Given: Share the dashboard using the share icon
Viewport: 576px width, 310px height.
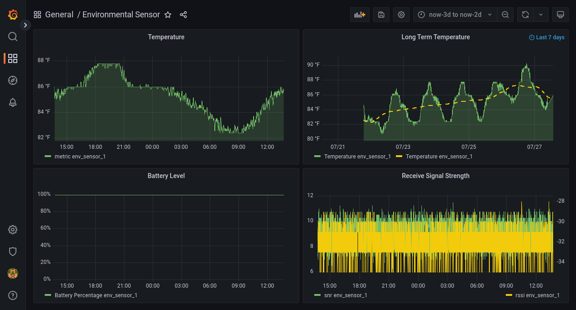Looking at the screenshot, I should click(x=183, y=15).
